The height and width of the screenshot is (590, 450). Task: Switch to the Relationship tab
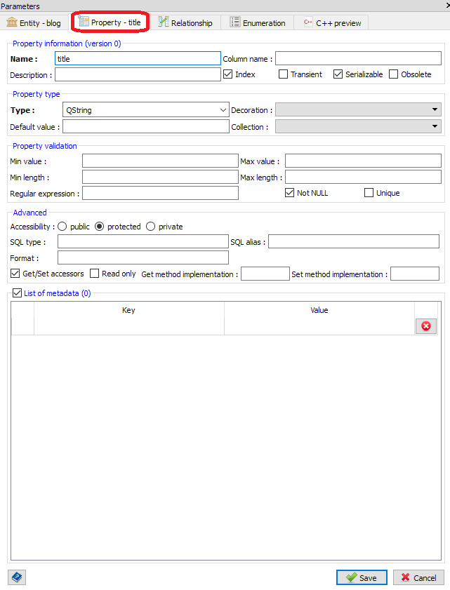[185, 23]
